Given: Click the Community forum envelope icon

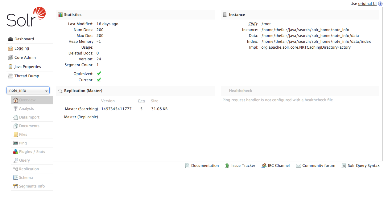Looking at the screenshot, I should coord(298,166).
